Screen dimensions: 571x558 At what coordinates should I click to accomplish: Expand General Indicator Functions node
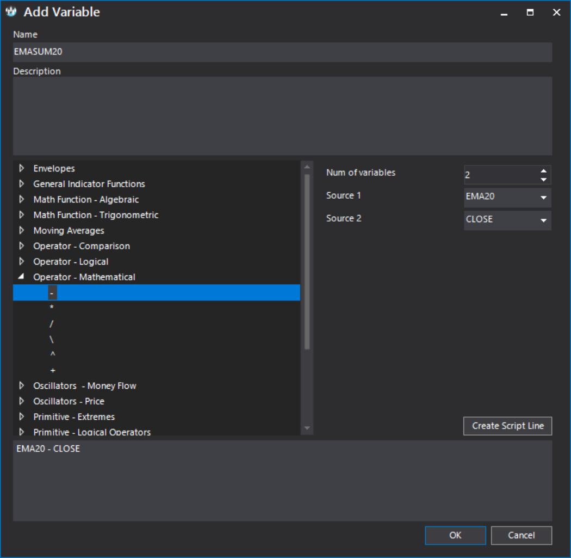(22, 183)
